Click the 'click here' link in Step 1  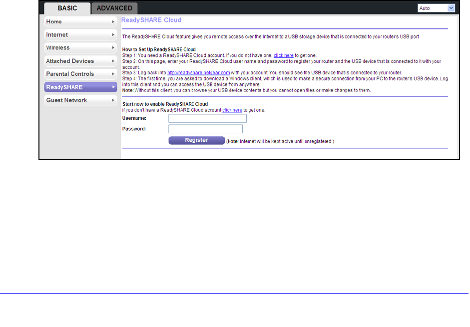click(x=283, y=55)
